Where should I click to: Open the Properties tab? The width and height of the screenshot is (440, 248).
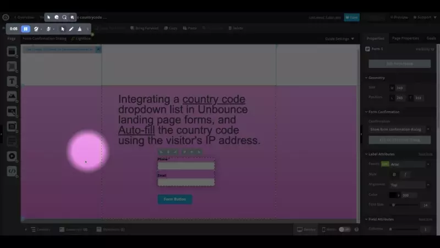point(375,39)
